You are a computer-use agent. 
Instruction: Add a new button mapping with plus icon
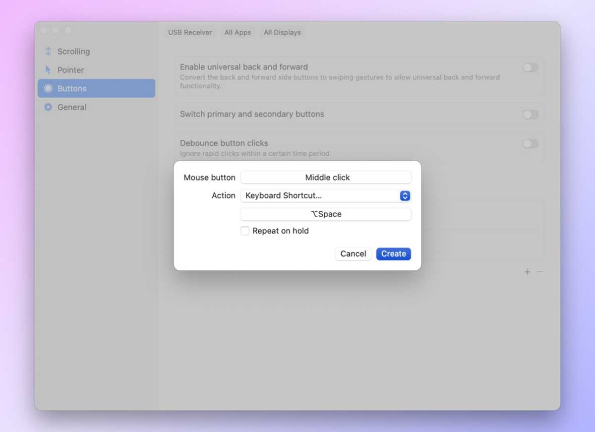point(527,272)
